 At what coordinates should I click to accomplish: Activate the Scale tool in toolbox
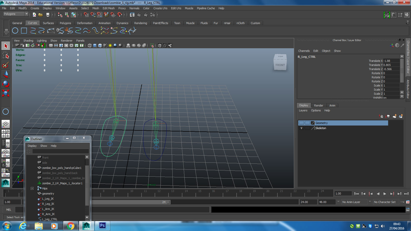click(x=6, y=93)
